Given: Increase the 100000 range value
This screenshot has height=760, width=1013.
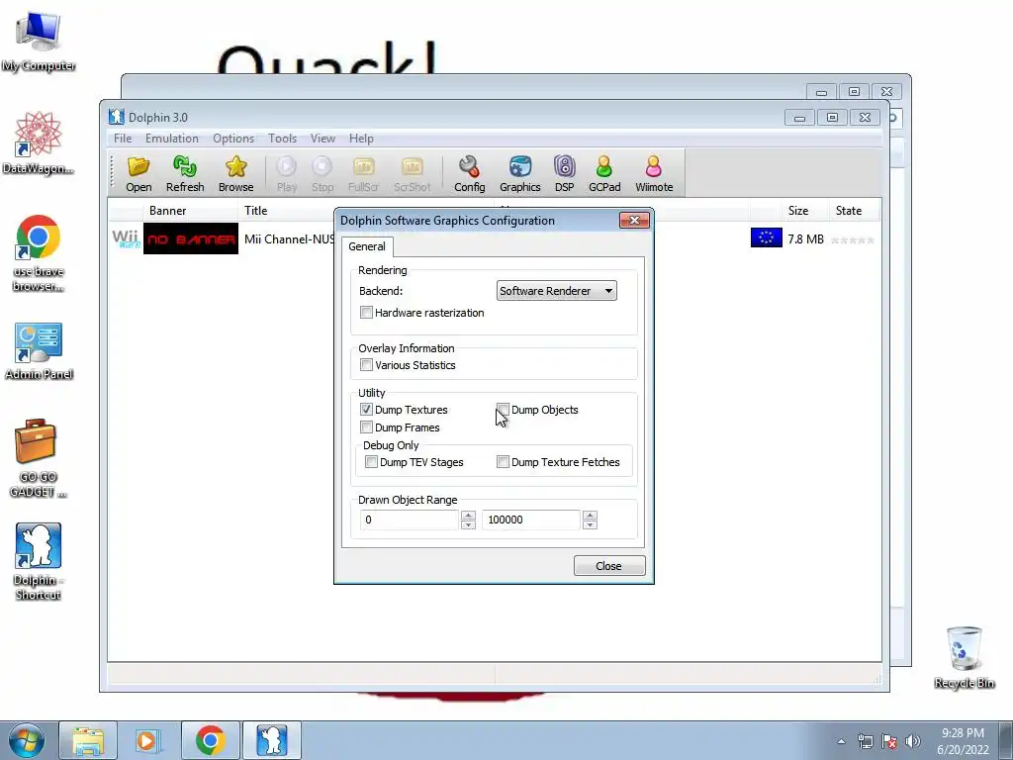Looking at the screenshot, I should tap(590, 515).
